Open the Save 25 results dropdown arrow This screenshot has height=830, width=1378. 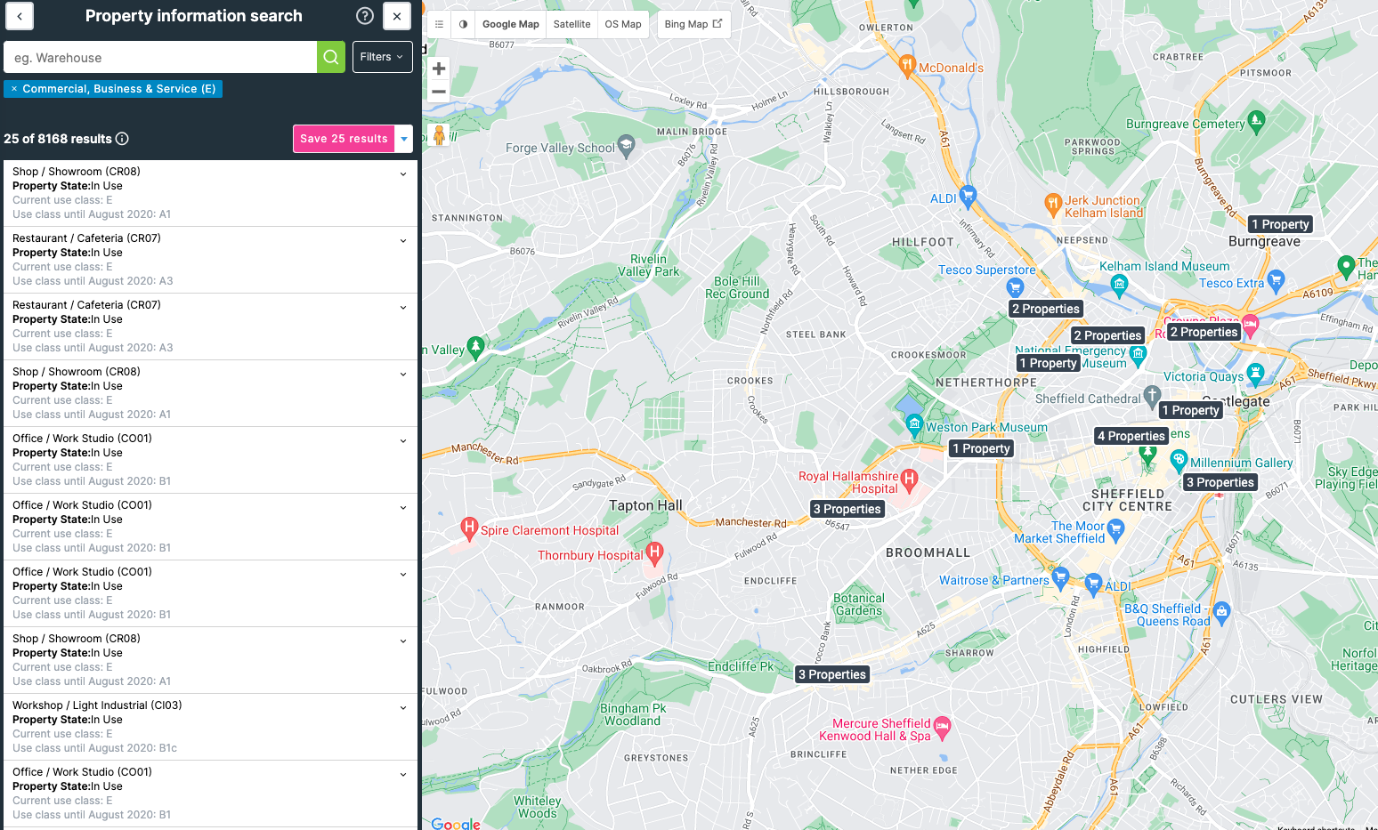tap(403, 139)
